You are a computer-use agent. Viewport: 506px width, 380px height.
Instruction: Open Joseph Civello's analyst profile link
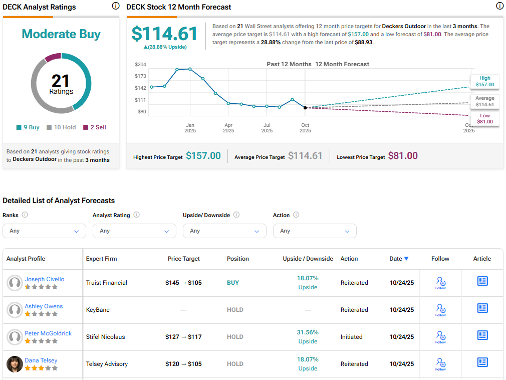(45, 279)
